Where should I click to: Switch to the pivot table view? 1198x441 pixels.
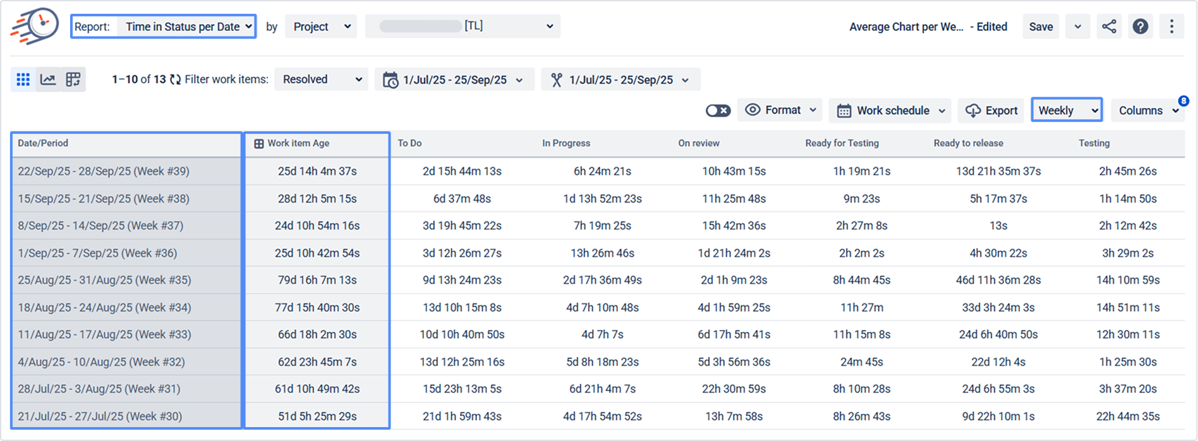73,79
